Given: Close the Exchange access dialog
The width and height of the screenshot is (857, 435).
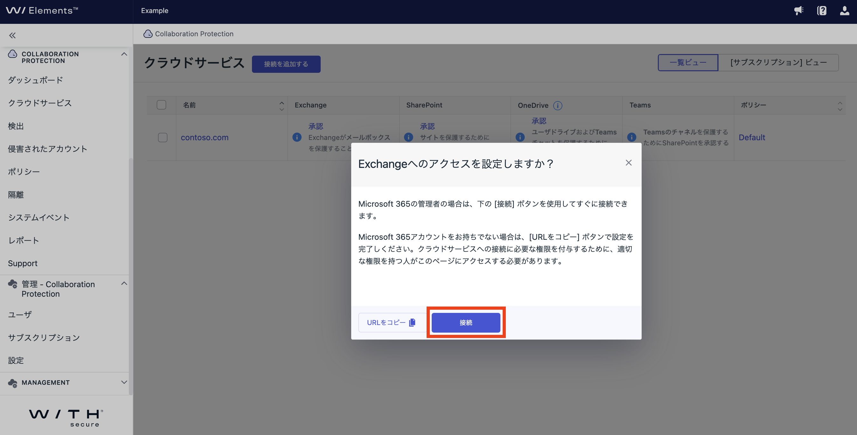Looking at the screenshot, I should 629,162.
